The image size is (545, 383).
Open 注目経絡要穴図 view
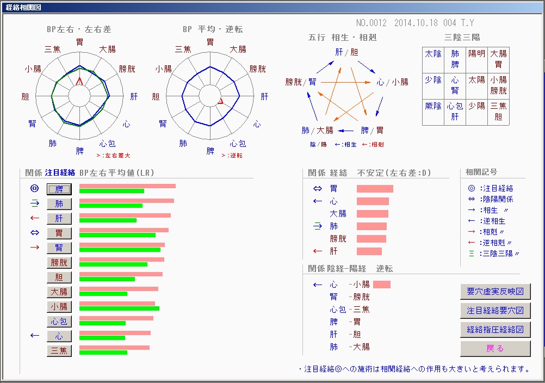point(495,311)
